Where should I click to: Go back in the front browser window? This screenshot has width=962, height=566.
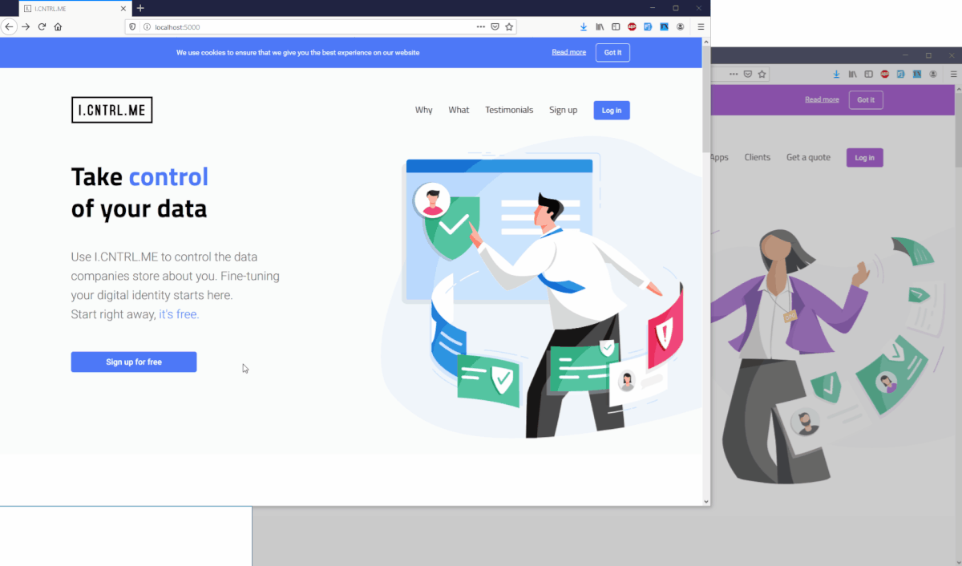[9, 26]
